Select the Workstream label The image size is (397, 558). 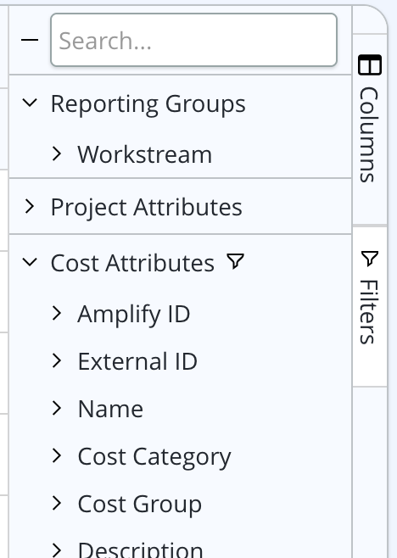coord(144,154)
